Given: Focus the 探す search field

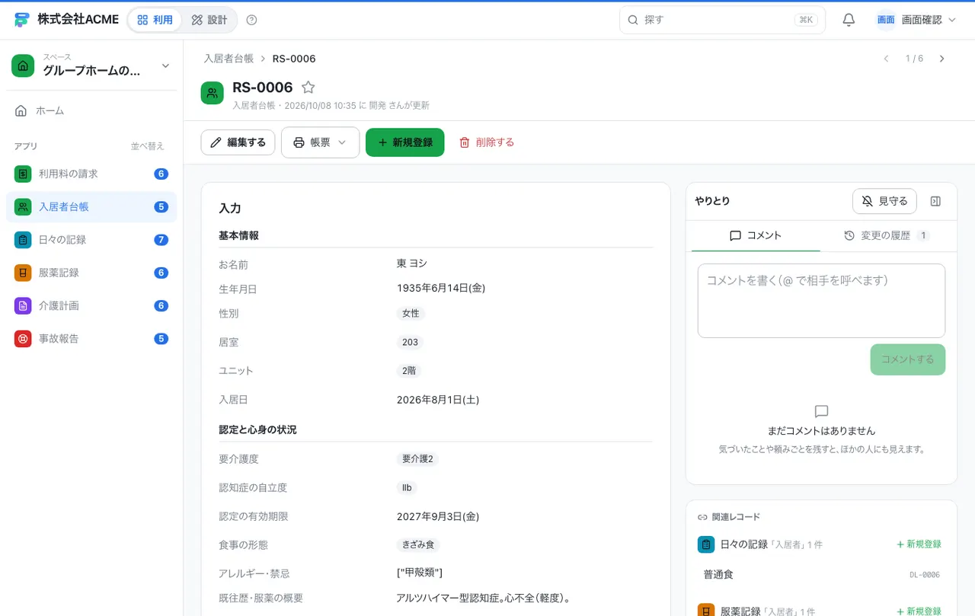Looking at the screenshot, I should tap(722, 20).
